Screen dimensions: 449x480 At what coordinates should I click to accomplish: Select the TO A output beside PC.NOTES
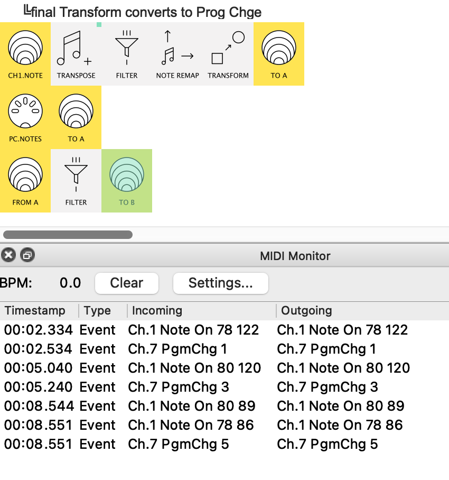pyautogui.click(x=76, y=117)
